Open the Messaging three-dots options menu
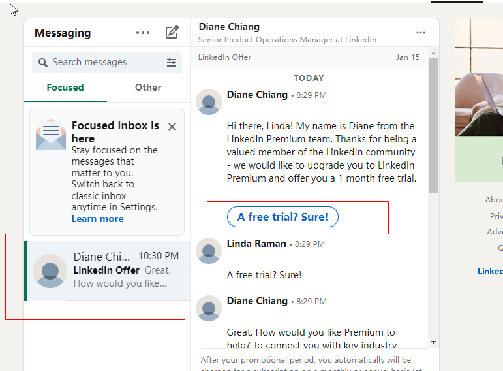 point(142,33)
